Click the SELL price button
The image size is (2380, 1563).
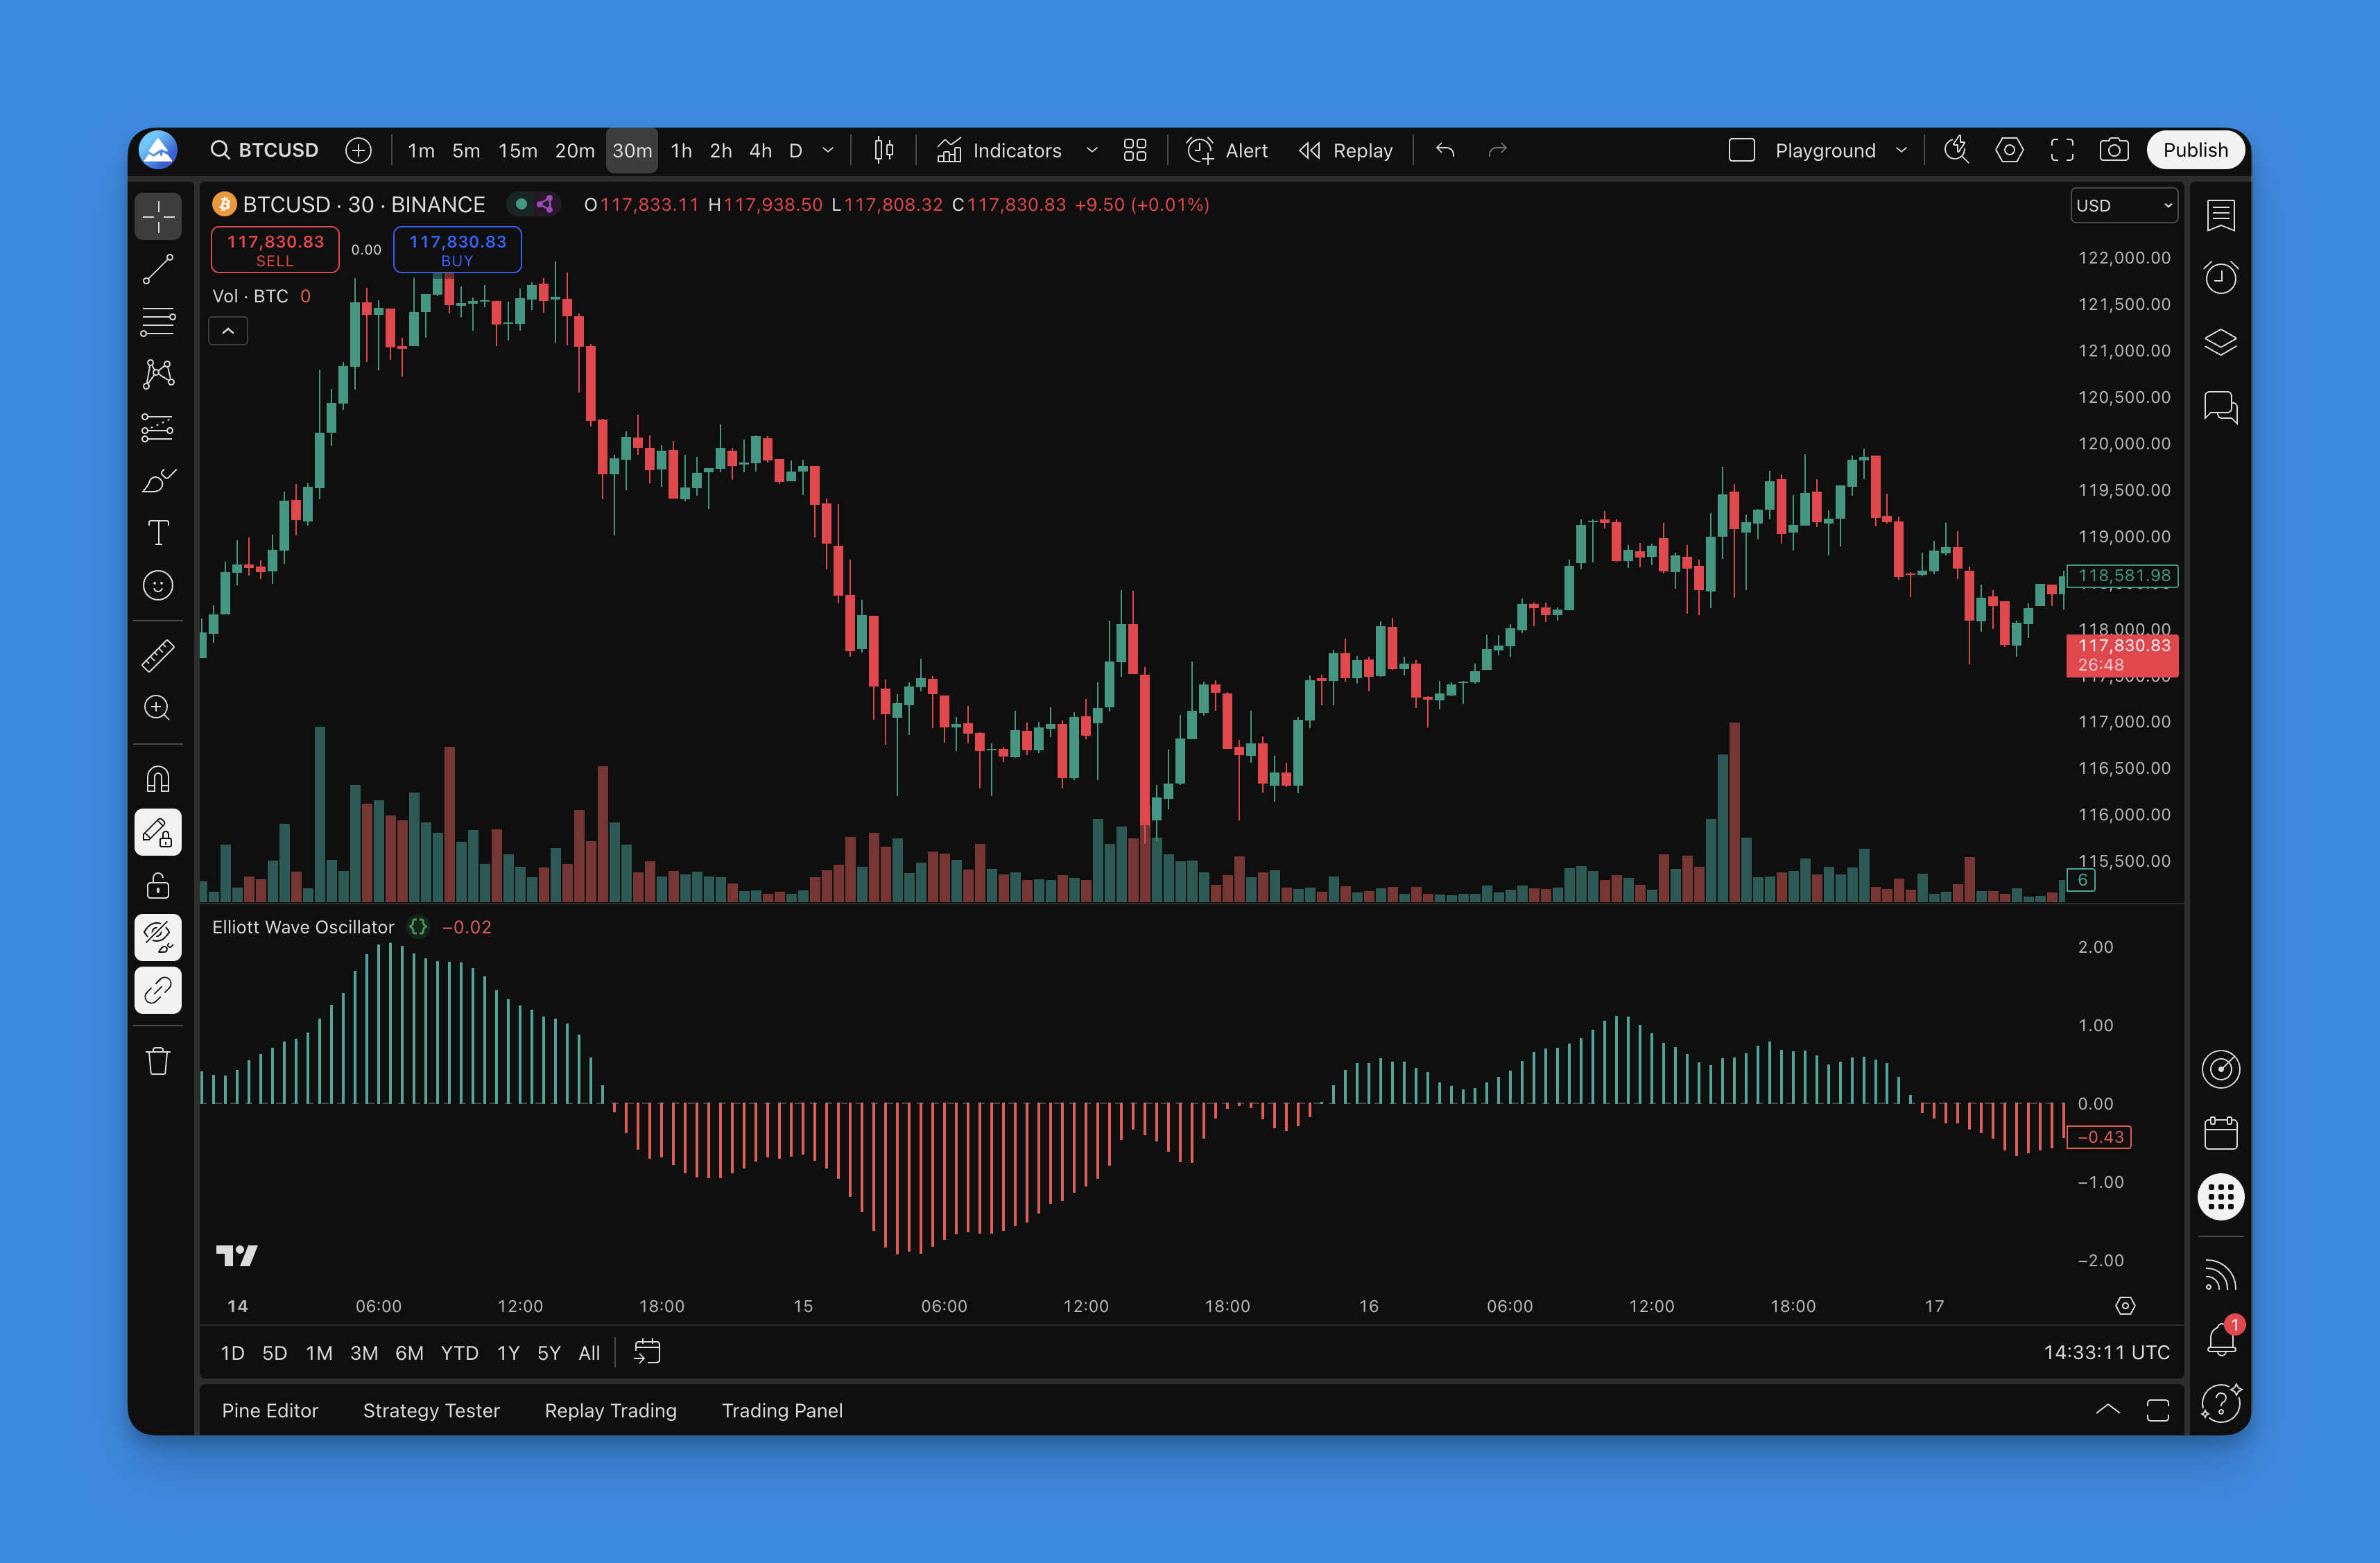(x=275, y=250)
